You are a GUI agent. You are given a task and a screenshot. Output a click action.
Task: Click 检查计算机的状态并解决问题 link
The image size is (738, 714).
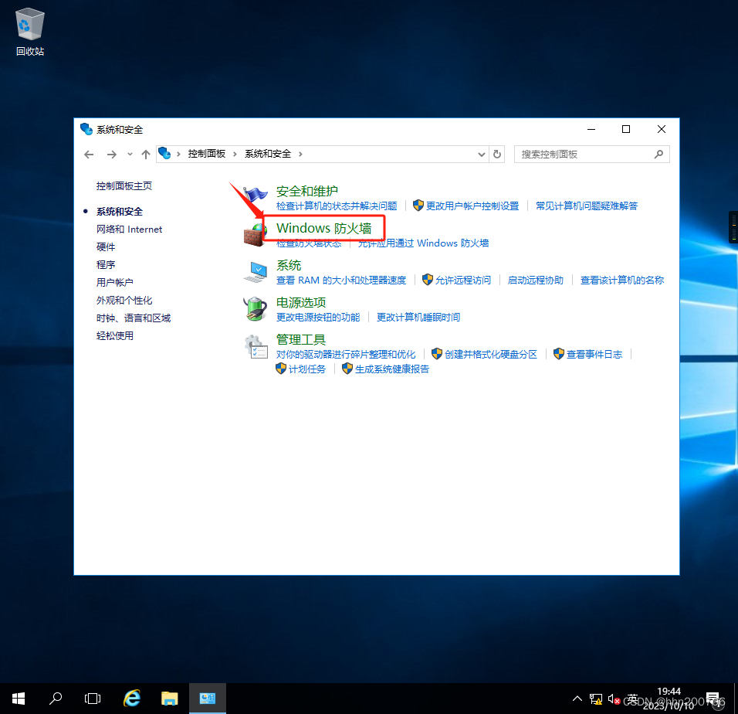click(337, 206)
